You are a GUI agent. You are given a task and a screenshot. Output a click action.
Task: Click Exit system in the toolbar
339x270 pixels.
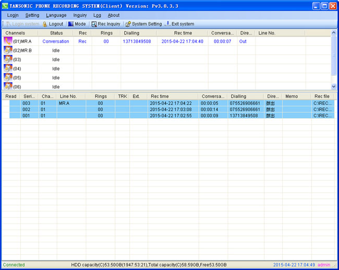179,24
